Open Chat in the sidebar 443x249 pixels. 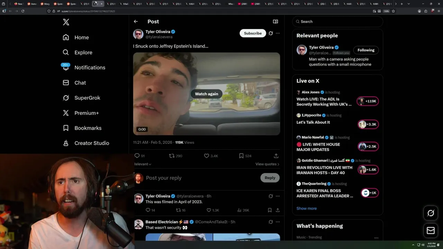pos(74,83)
